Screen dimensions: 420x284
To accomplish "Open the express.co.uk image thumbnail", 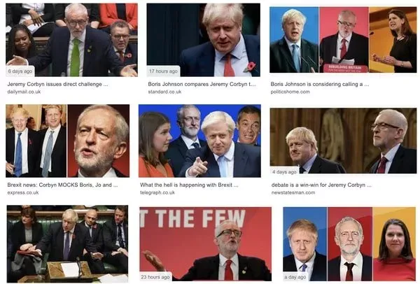I will [67, 141].
